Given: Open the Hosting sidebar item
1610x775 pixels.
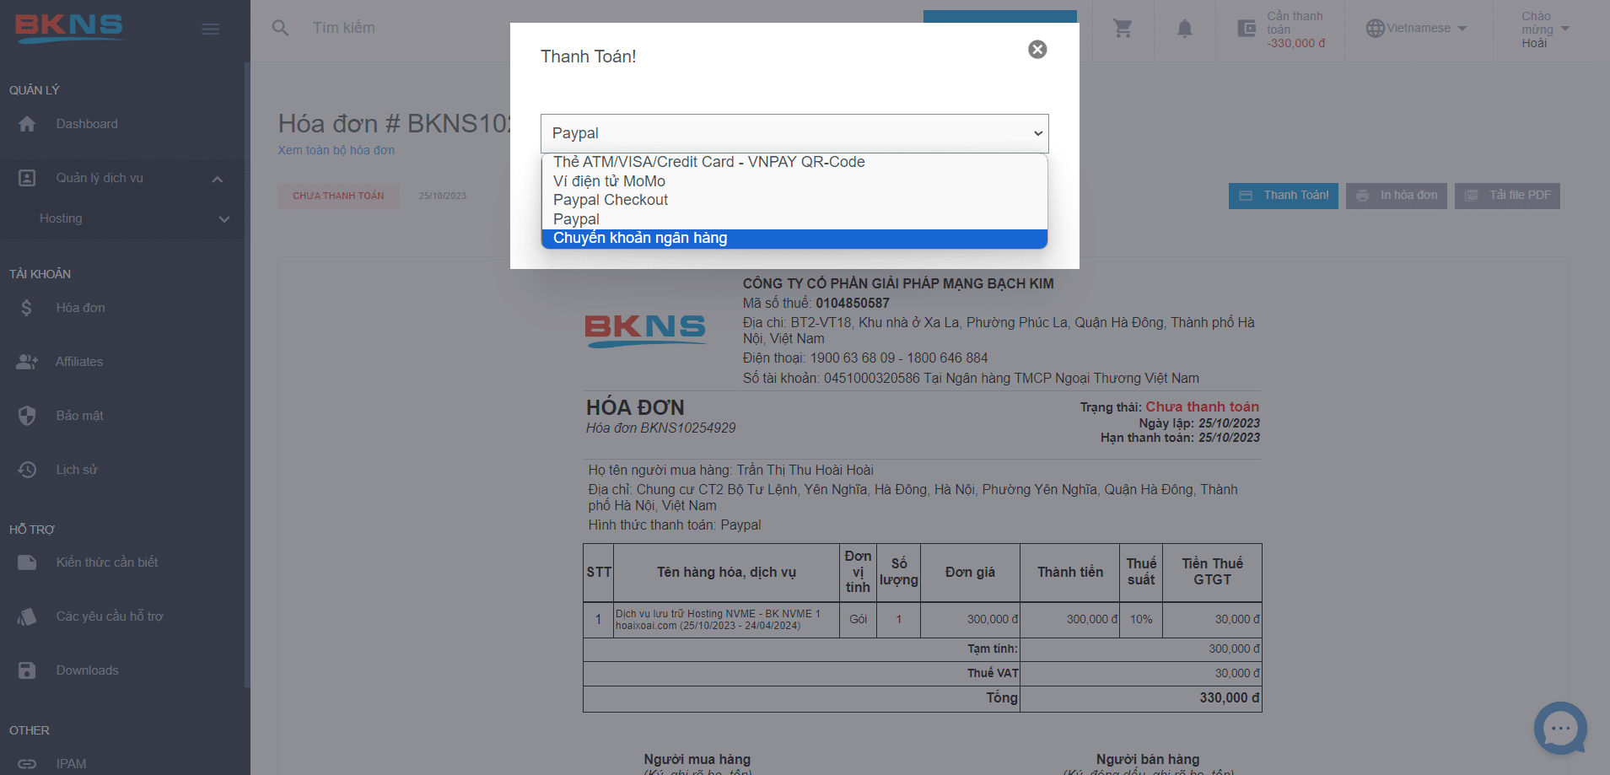Looking at the screenshot, I should coord(61,218).
